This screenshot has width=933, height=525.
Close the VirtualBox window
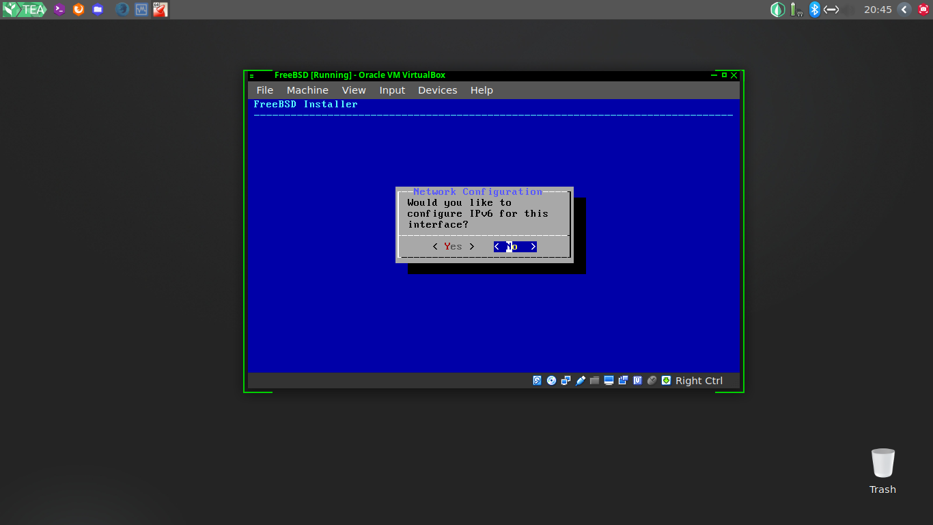(x=734, y=75)
